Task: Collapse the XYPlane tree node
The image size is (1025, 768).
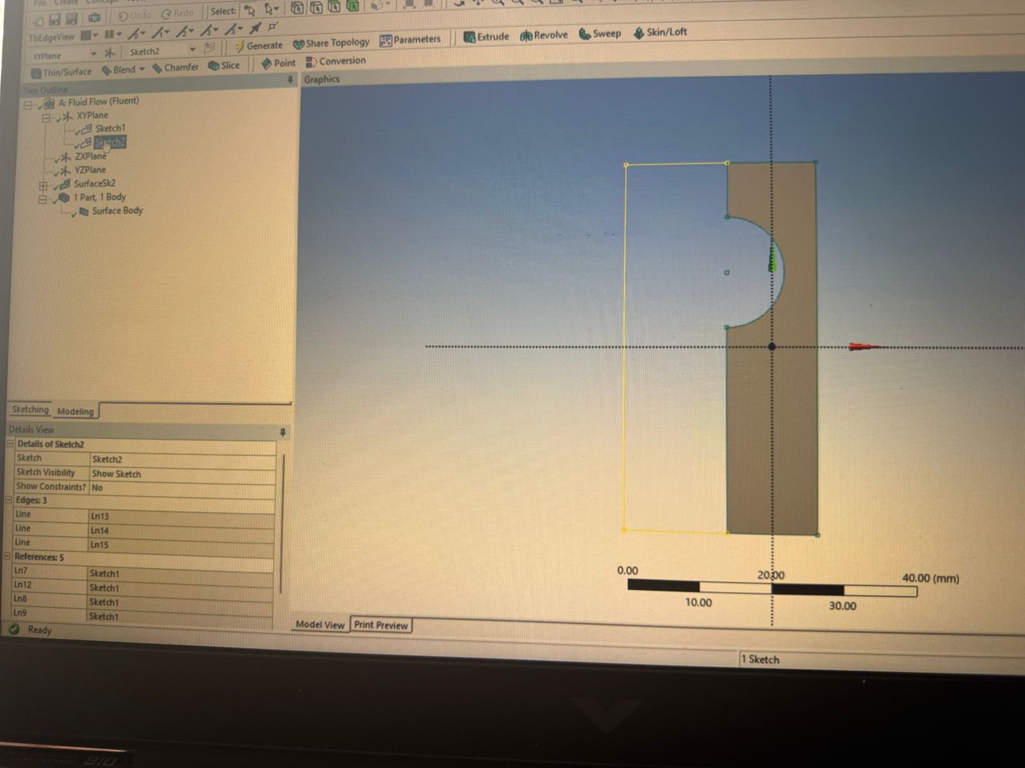Action: [x=46, y=118]
